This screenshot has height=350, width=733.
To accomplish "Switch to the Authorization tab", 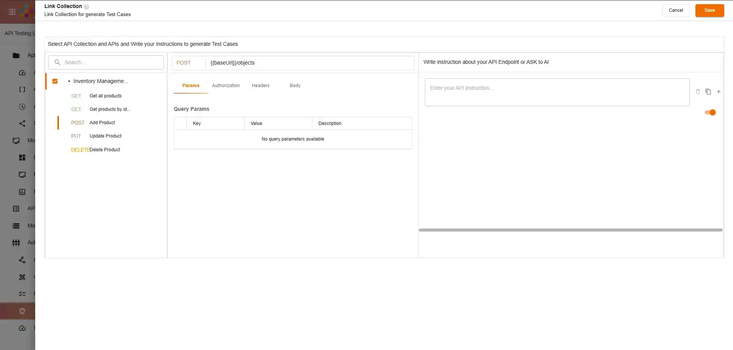I will point(225,86).
